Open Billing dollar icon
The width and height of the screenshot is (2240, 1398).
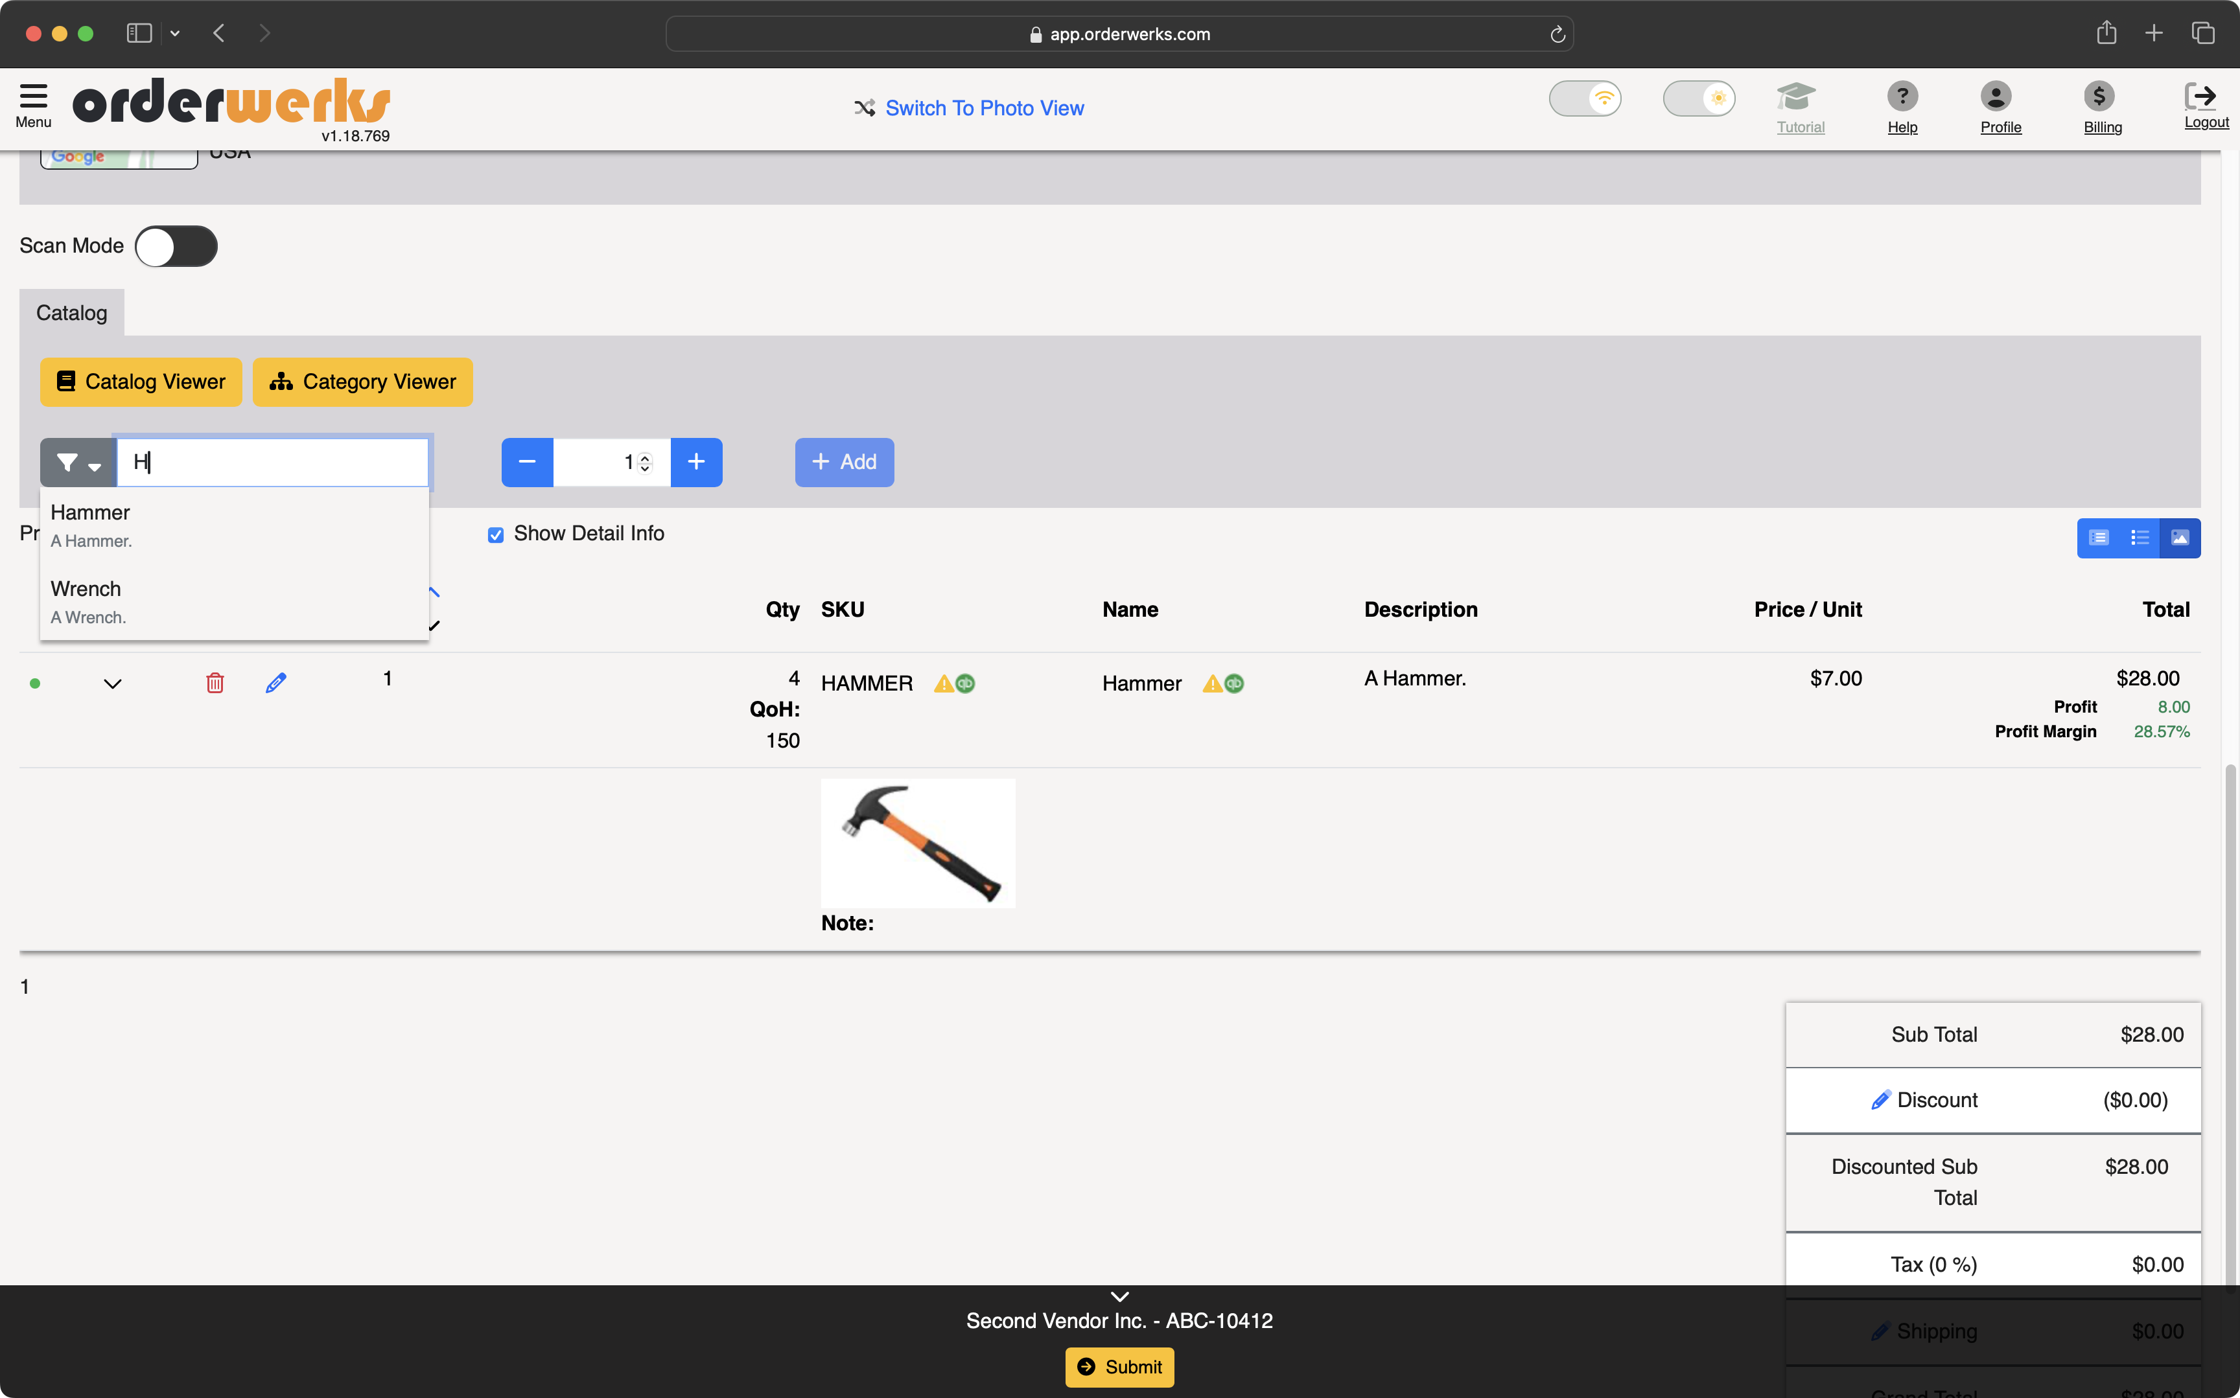2099,96
